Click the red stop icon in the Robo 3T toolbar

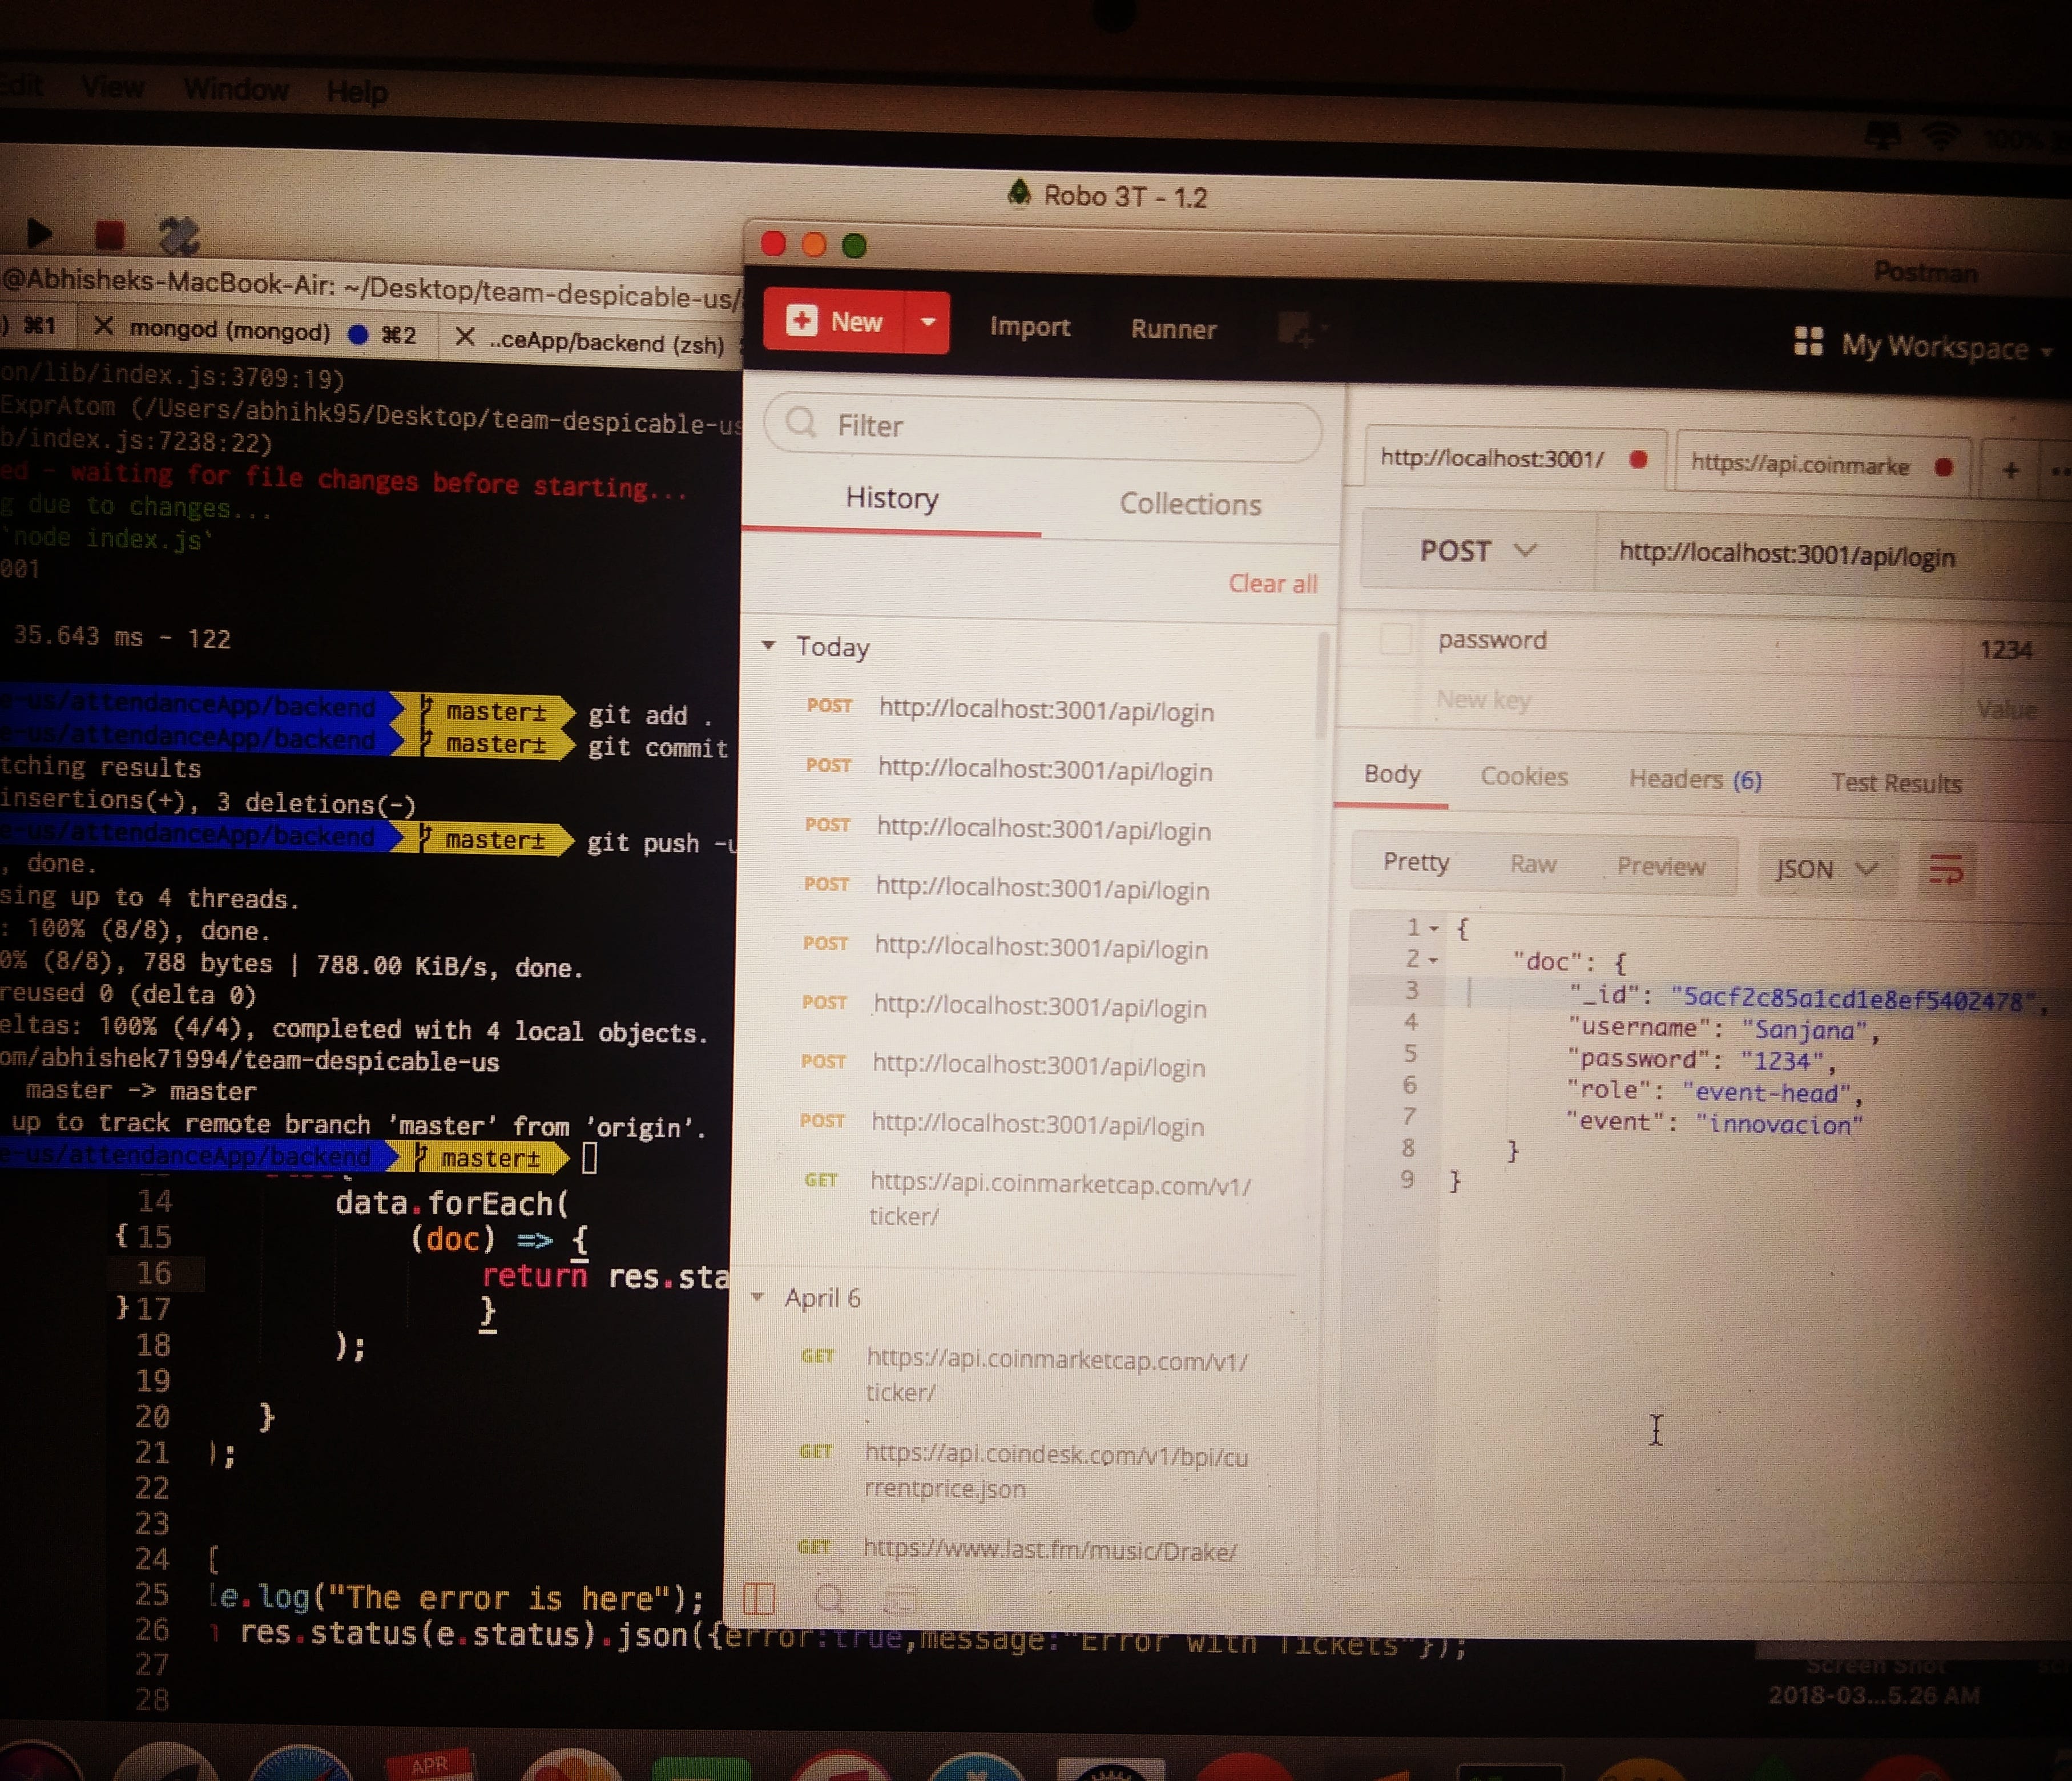point(109,235)
